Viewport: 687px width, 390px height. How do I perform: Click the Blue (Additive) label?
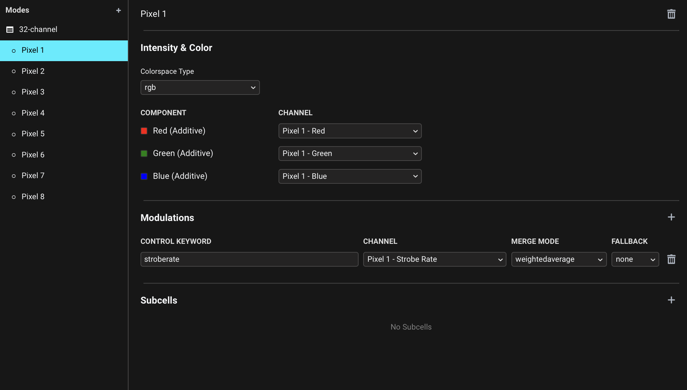(180, 176)
